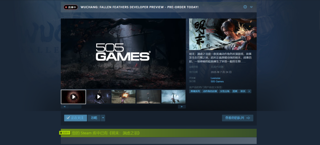
Task: Add a tag with the plus button
Action: point(249,91)
